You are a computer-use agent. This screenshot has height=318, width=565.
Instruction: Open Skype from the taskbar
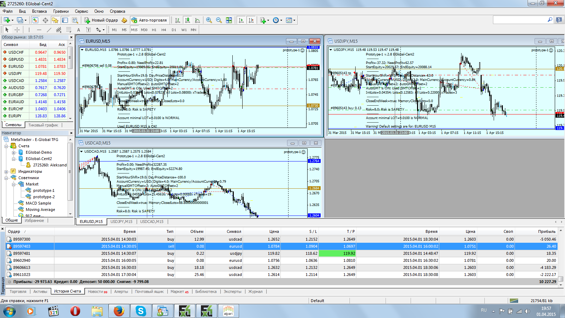click(x=141, y=311)
